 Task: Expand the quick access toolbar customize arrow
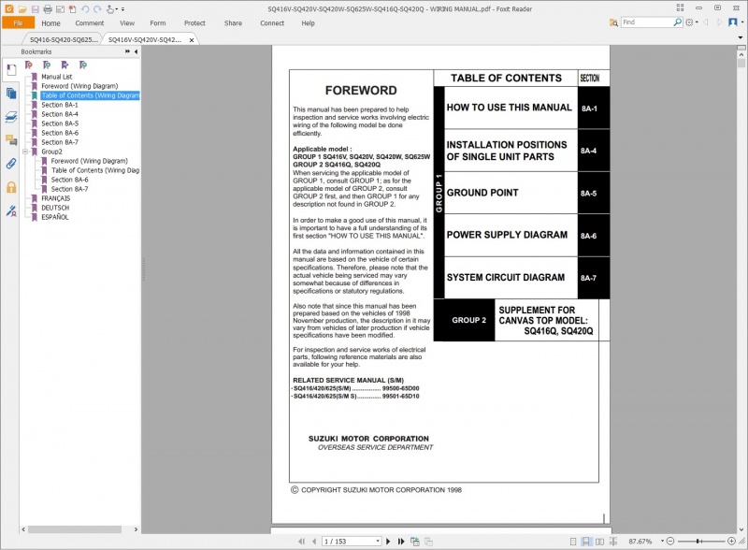coord(122,9)
